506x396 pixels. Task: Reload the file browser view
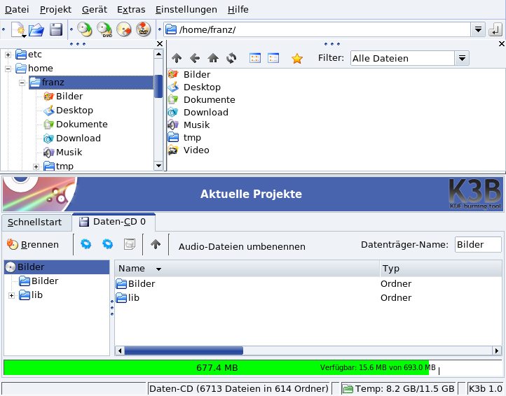click(231, 58)
